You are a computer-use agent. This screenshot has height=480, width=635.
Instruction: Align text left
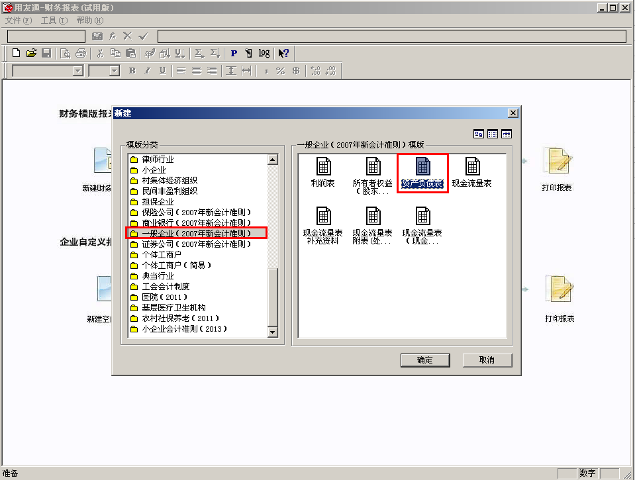point(181,71)
